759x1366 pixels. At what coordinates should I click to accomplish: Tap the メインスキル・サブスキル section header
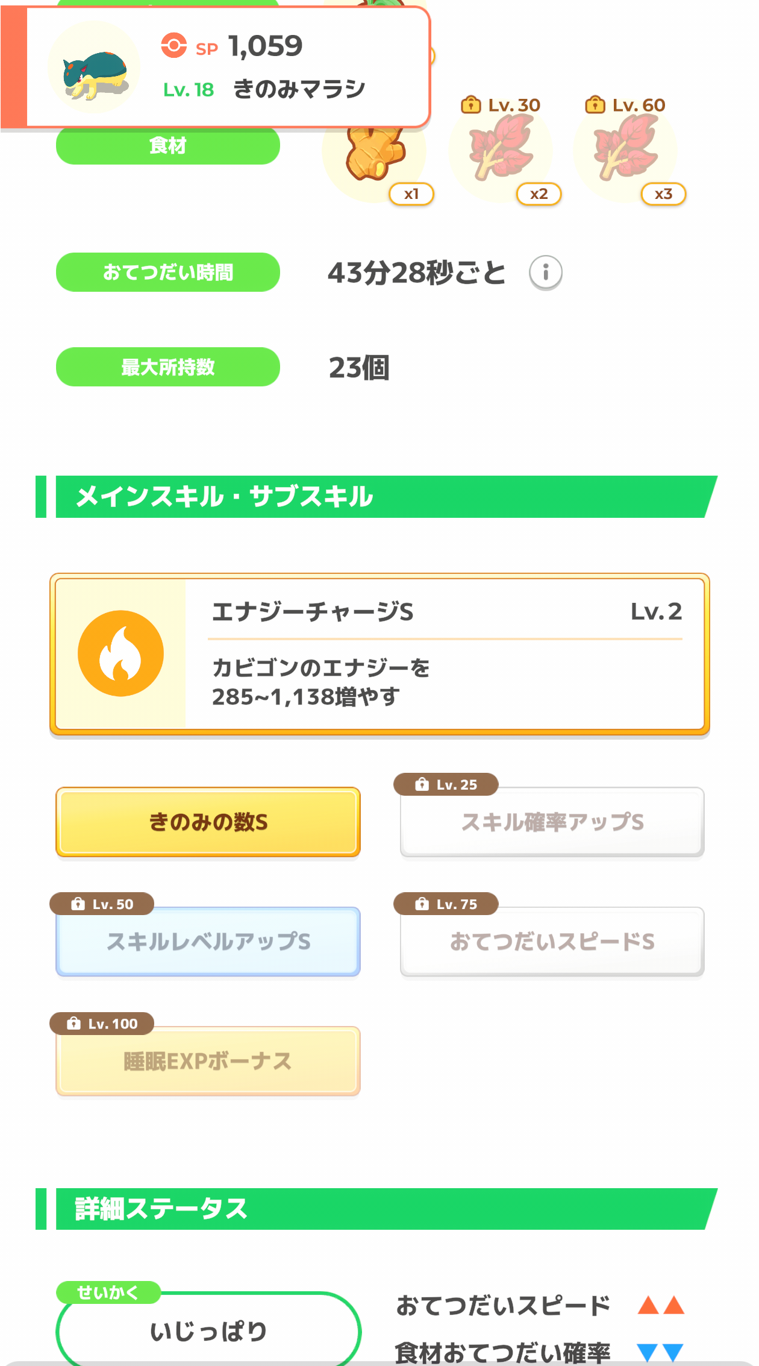[x=376, y=497]
